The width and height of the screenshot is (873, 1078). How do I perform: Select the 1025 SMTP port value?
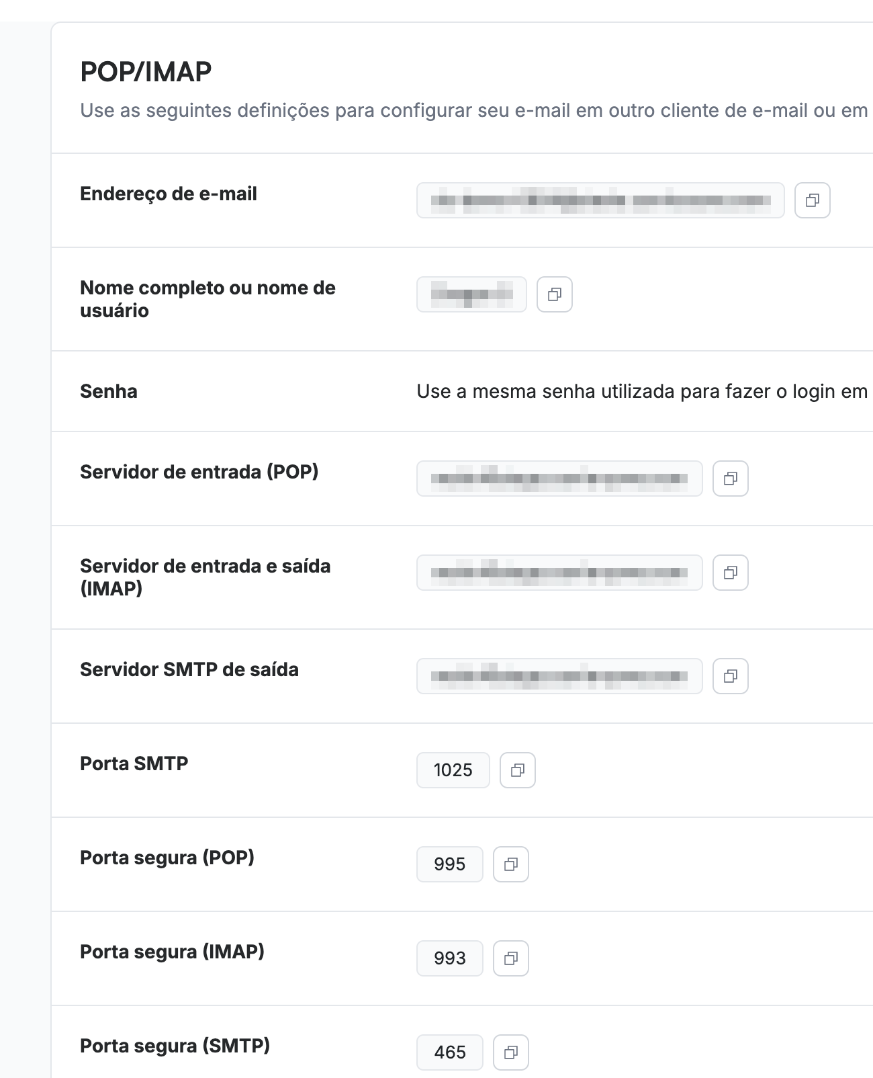(453, 770)
